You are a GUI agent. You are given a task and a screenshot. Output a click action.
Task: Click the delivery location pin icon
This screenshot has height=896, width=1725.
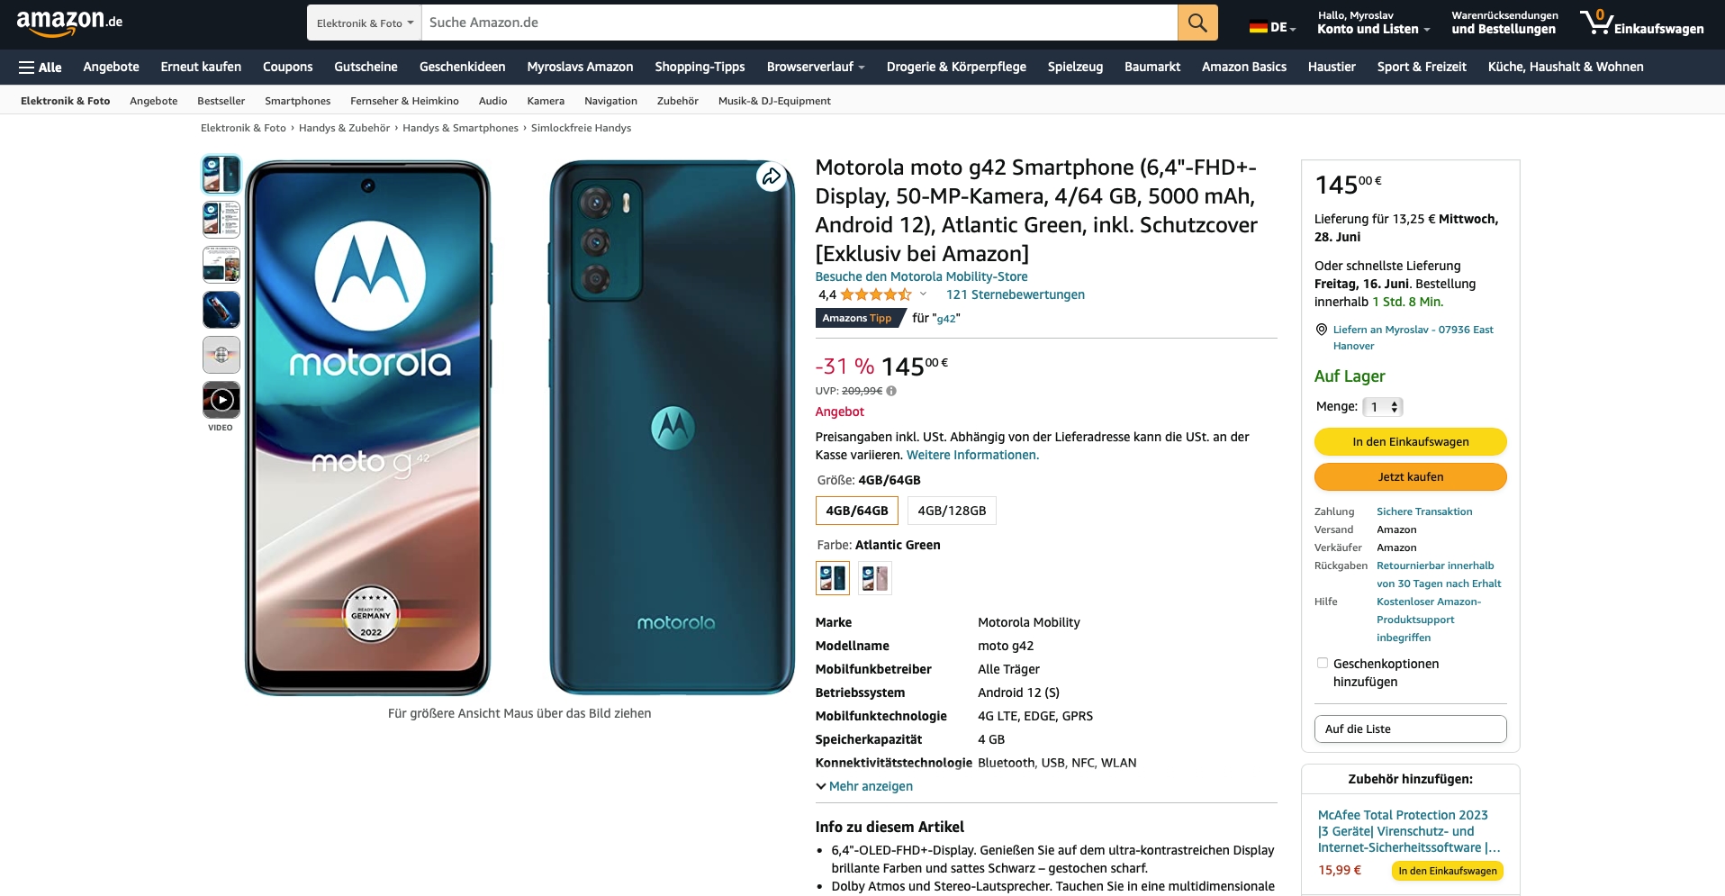(1322, 330)
